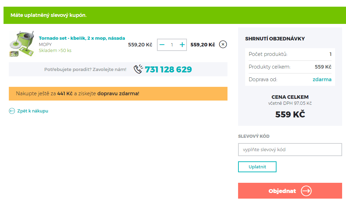
Task: Click the back arrow circle icon
Action: click(x=12, y=111)
